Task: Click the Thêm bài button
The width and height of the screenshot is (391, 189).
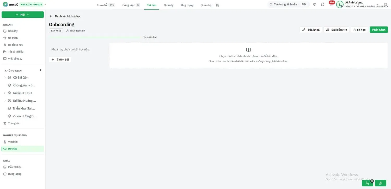Action: click(60, 60)
